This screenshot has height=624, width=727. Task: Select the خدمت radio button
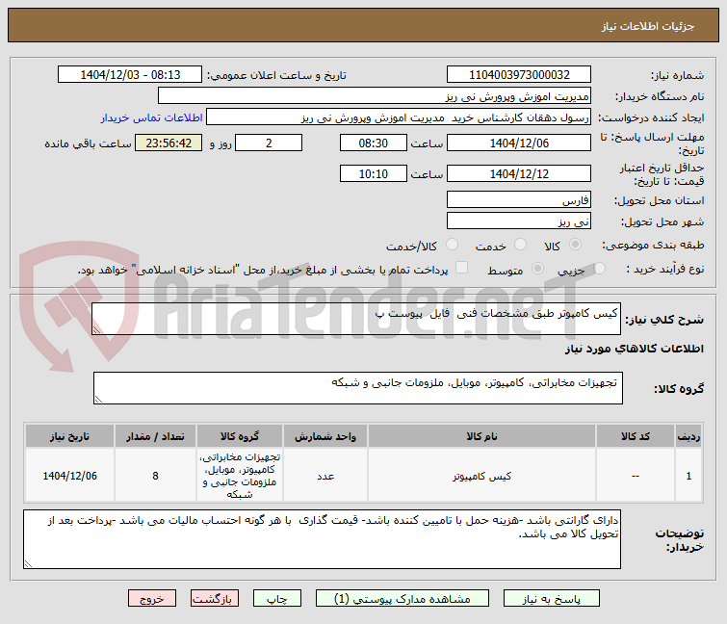click(520, 245)
